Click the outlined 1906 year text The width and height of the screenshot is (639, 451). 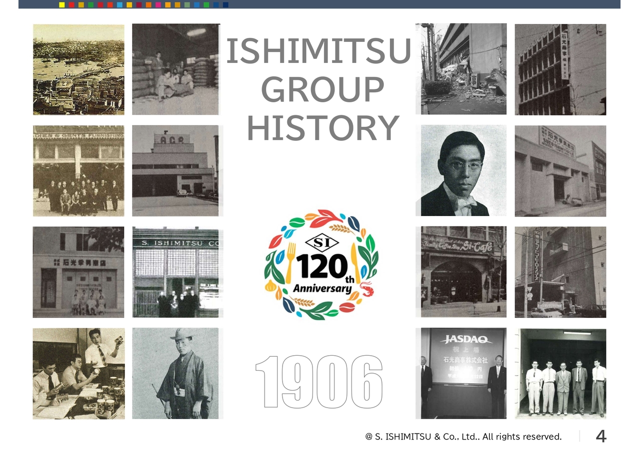coord(319,382)
